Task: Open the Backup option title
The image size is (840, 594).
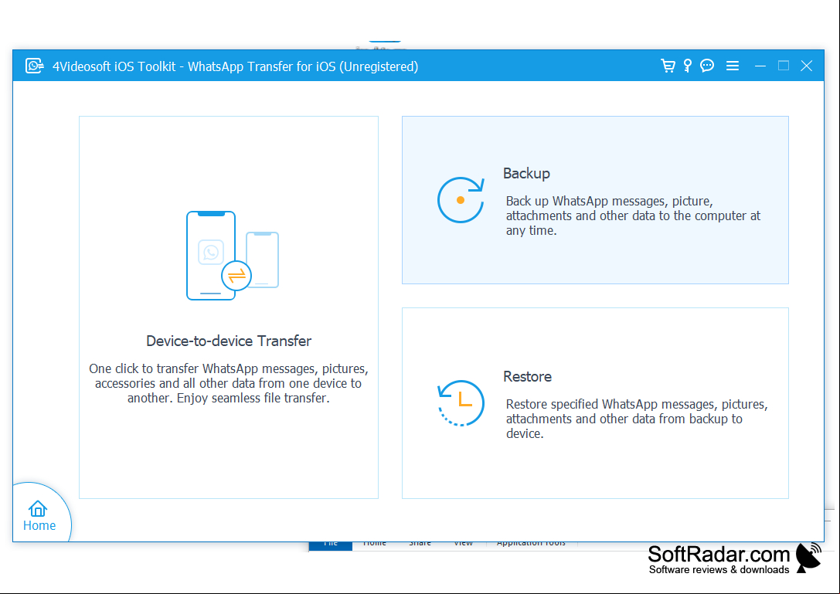Action: pos(526,174)
